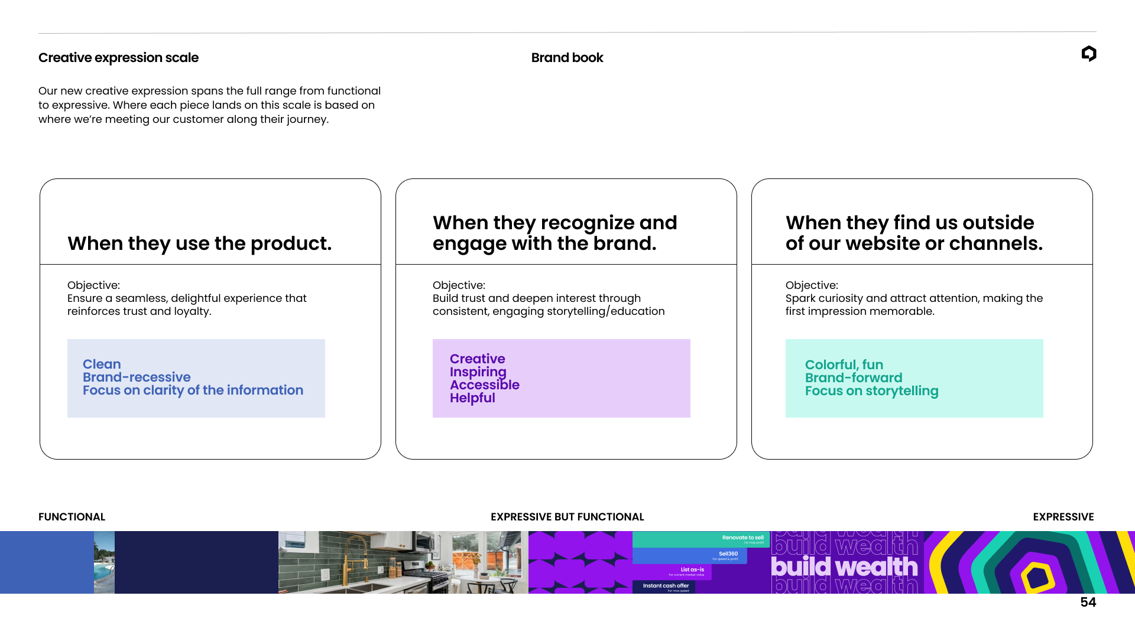
Task: Click the light blue 'Clean Brand-recessive' box
Action: [196, 378]
